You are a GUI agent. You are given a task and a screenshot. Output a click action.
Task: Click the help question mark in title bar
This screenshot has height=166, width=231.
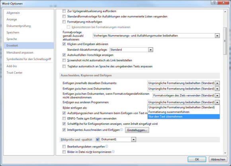[x=214, y=3]
